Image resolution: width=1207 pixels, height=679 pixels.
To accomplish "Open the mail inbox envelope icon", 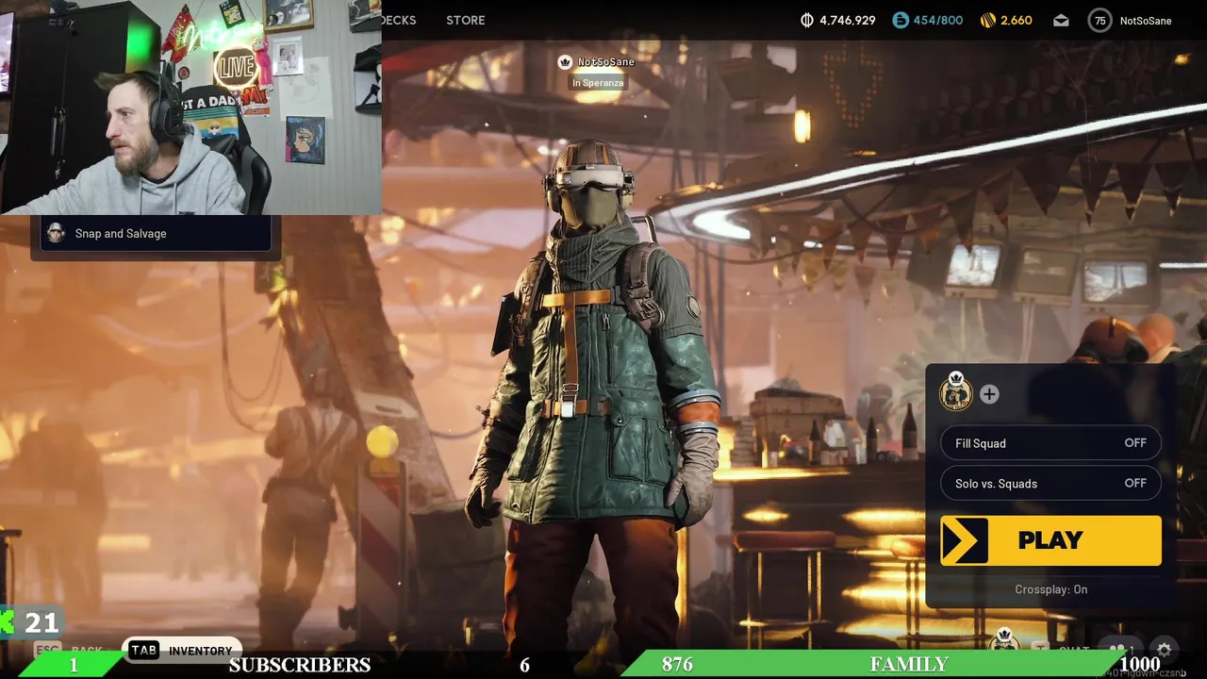I will point(1061,20).
